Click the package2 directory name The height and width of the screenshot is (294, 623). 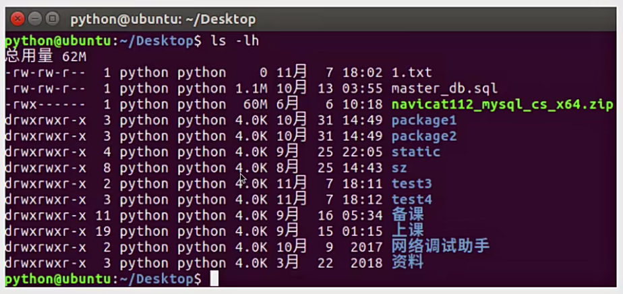pos(424,136)
